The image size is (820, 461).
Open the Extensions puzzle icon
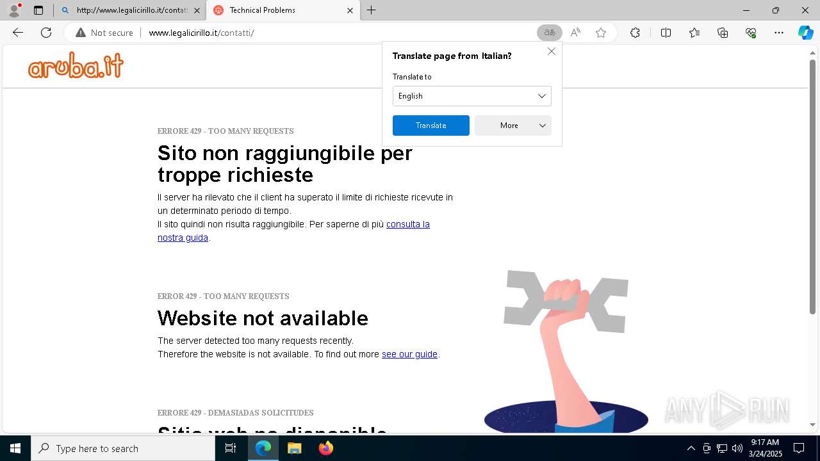click(635, 33)
